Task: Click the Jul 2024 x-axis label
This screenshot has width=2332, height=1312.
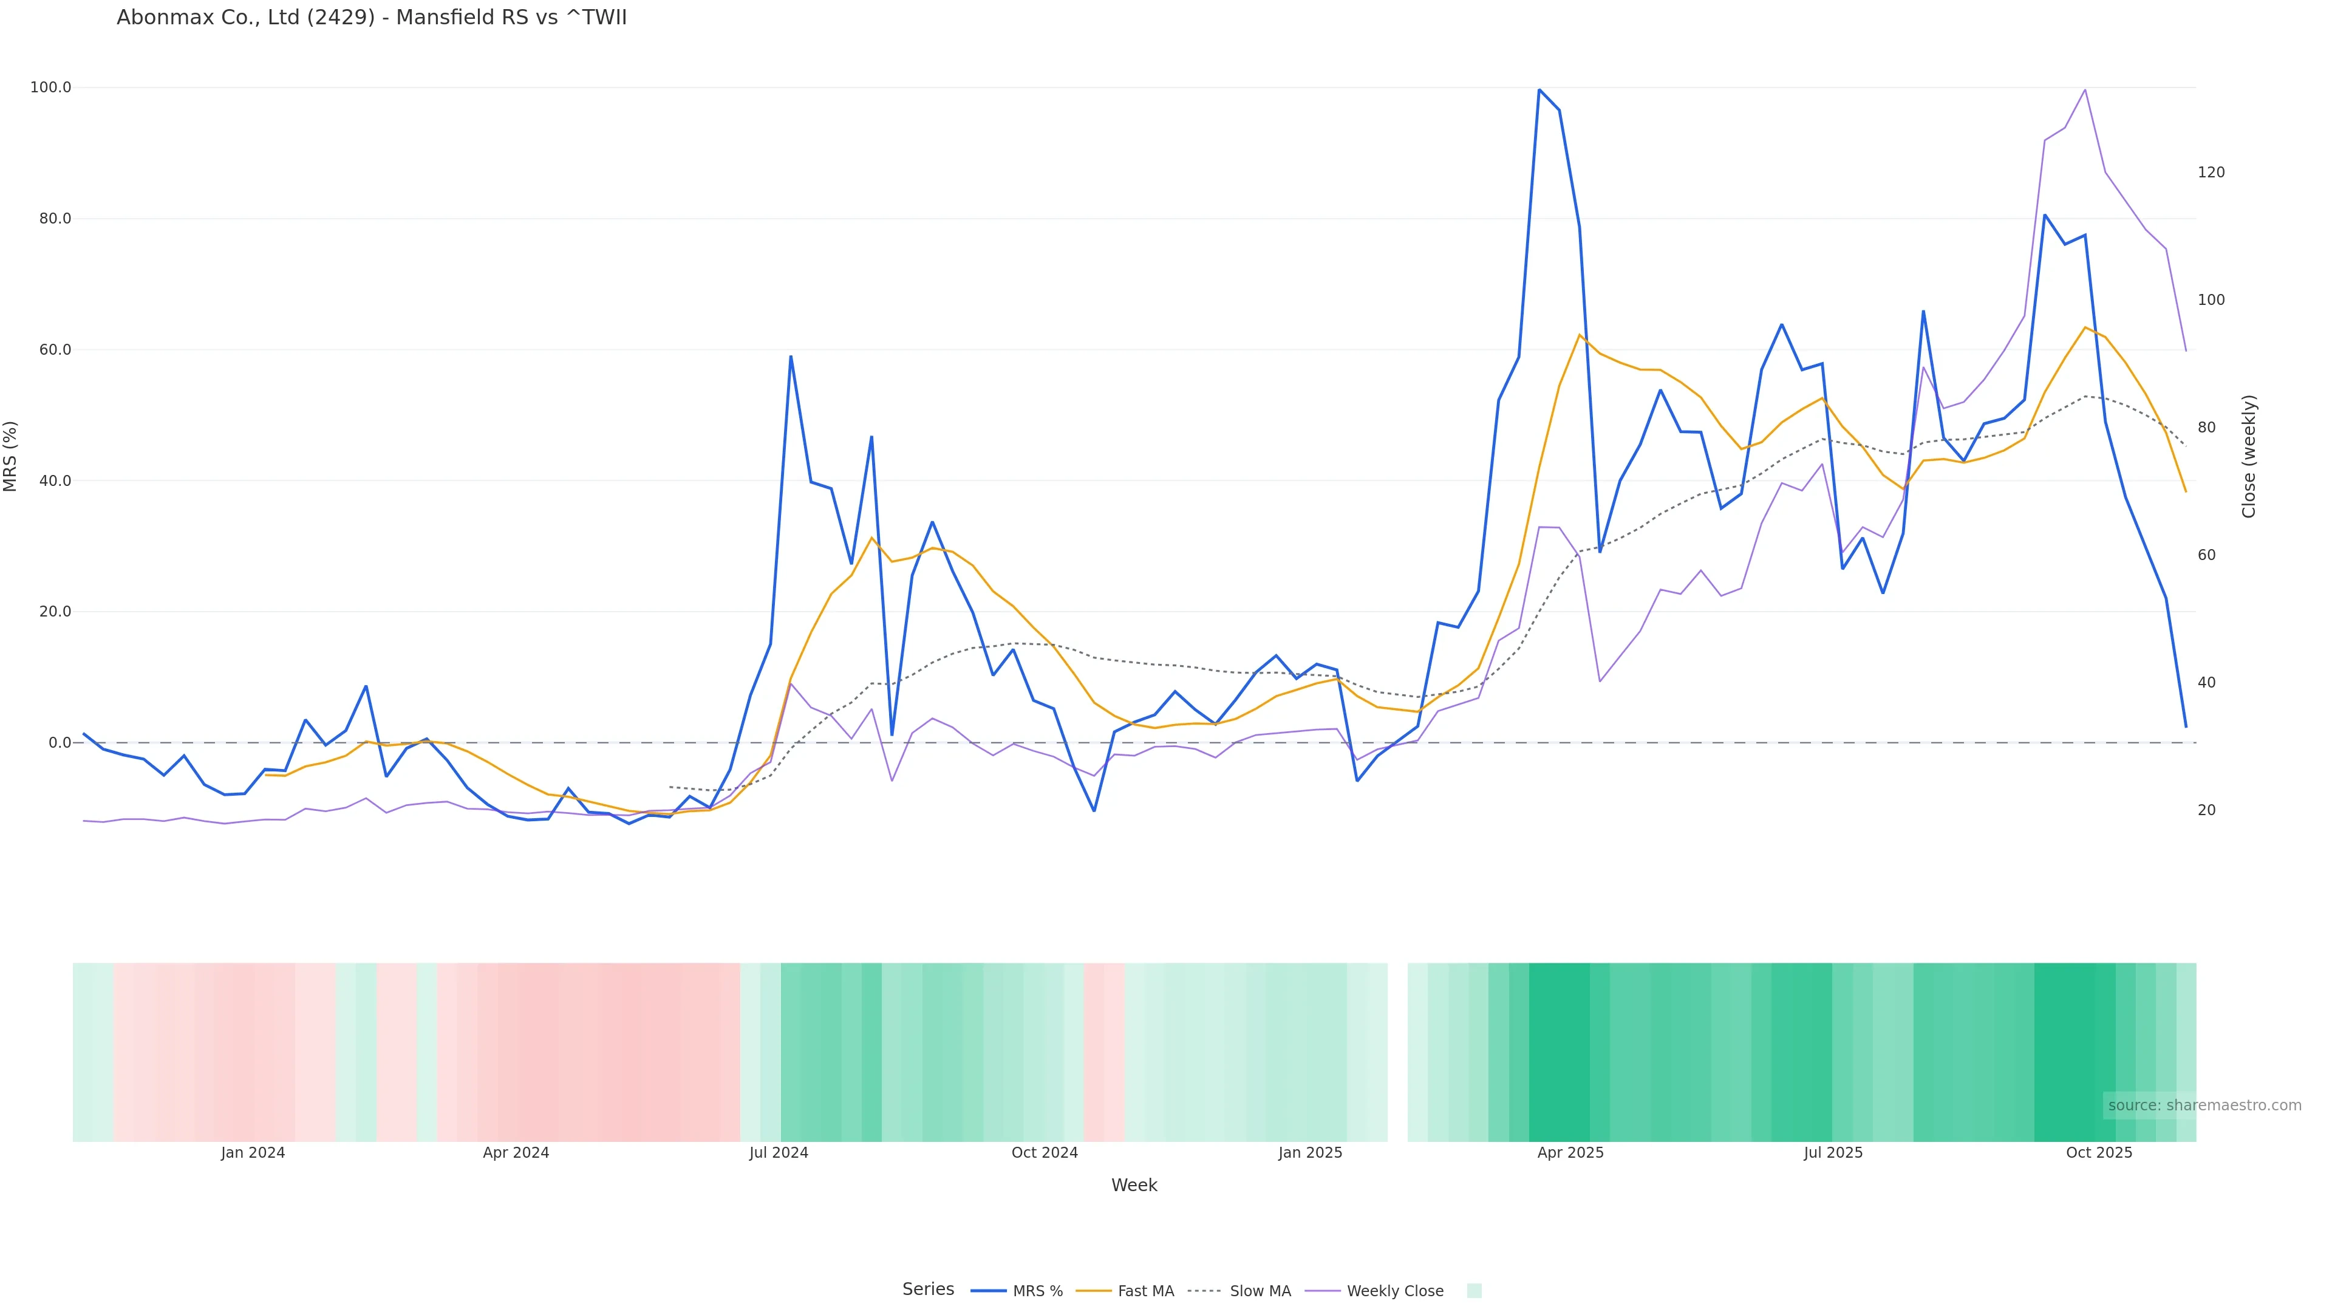Action: pos(779,1153)
